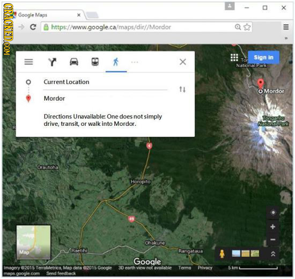
Task: Open more travel modes ellipsis
Action: tap(135, 62)
